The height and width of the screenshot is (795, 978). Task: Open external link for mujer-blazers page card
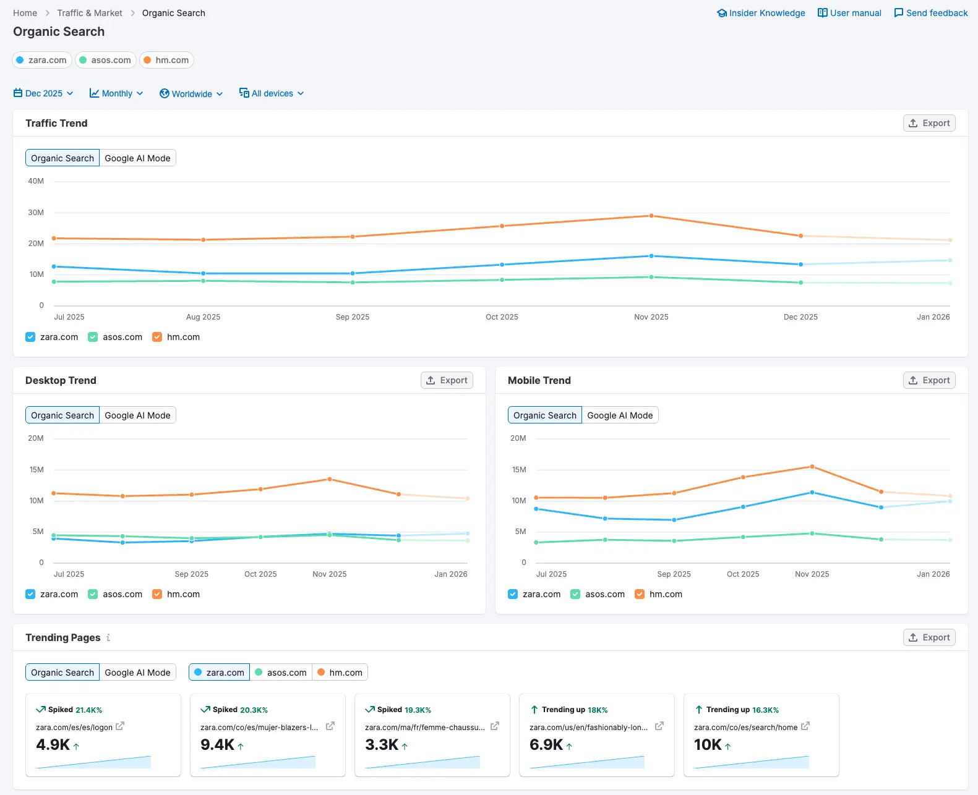tap(330, 726)
